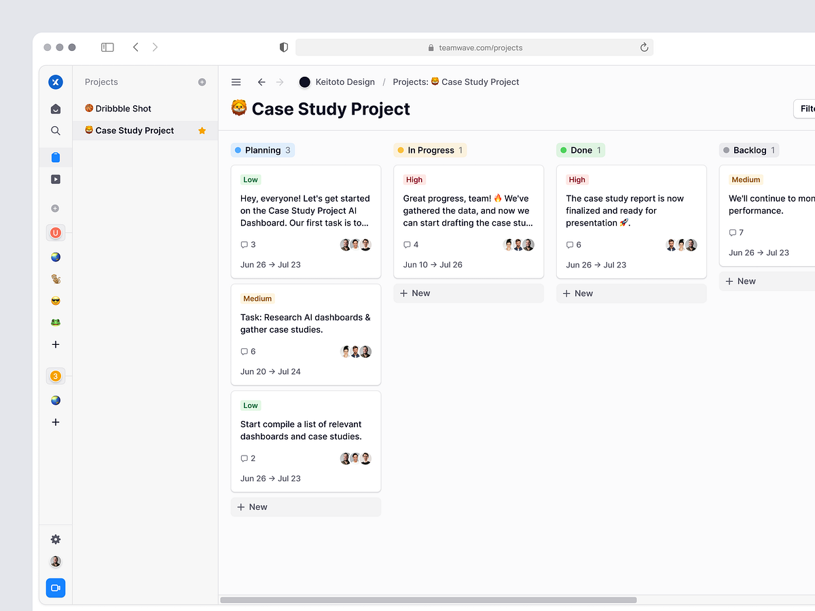The width and height of the screenshot is (815, 611).
Task: Open the video play icon in the sidebar
Action: click(56, 179)
